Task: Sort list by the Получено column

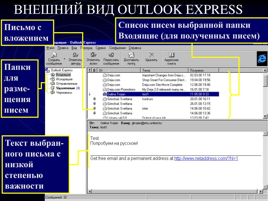Action: 204,70
